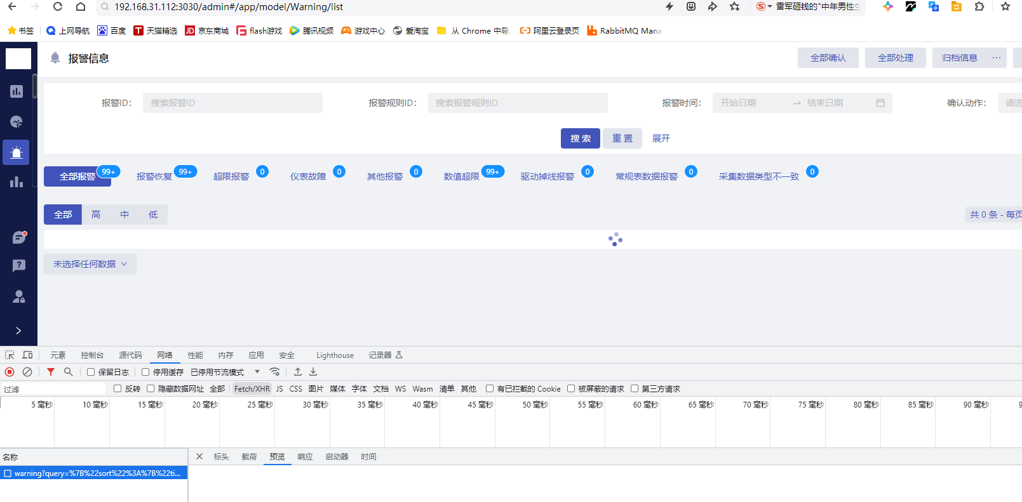This screenshot has width=1022, height=502.
Task: Clear the network log icon
Action: click(x=27, y=372)
